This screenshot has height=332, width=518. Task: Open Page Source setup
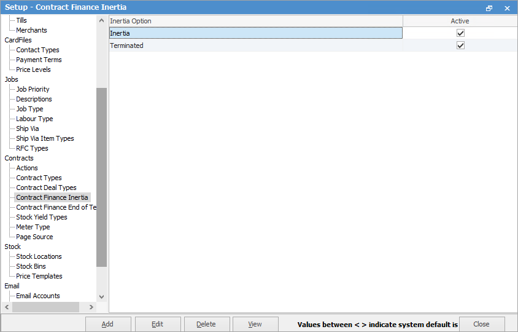[x=34, y=237]
